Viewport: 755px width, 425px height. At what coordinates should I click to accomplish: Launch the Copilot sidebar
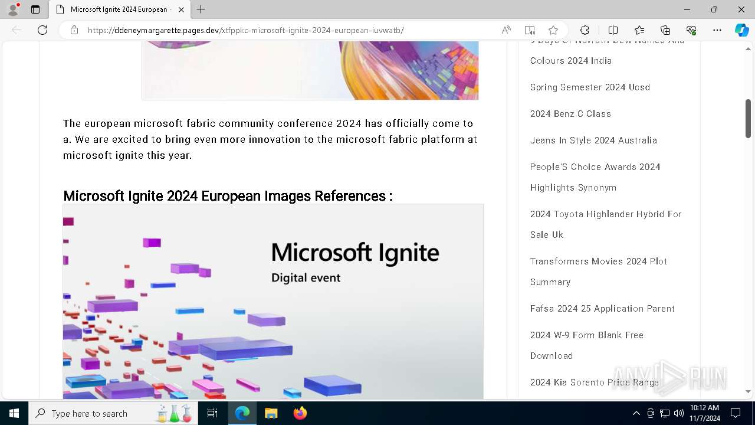coord(741,30)
